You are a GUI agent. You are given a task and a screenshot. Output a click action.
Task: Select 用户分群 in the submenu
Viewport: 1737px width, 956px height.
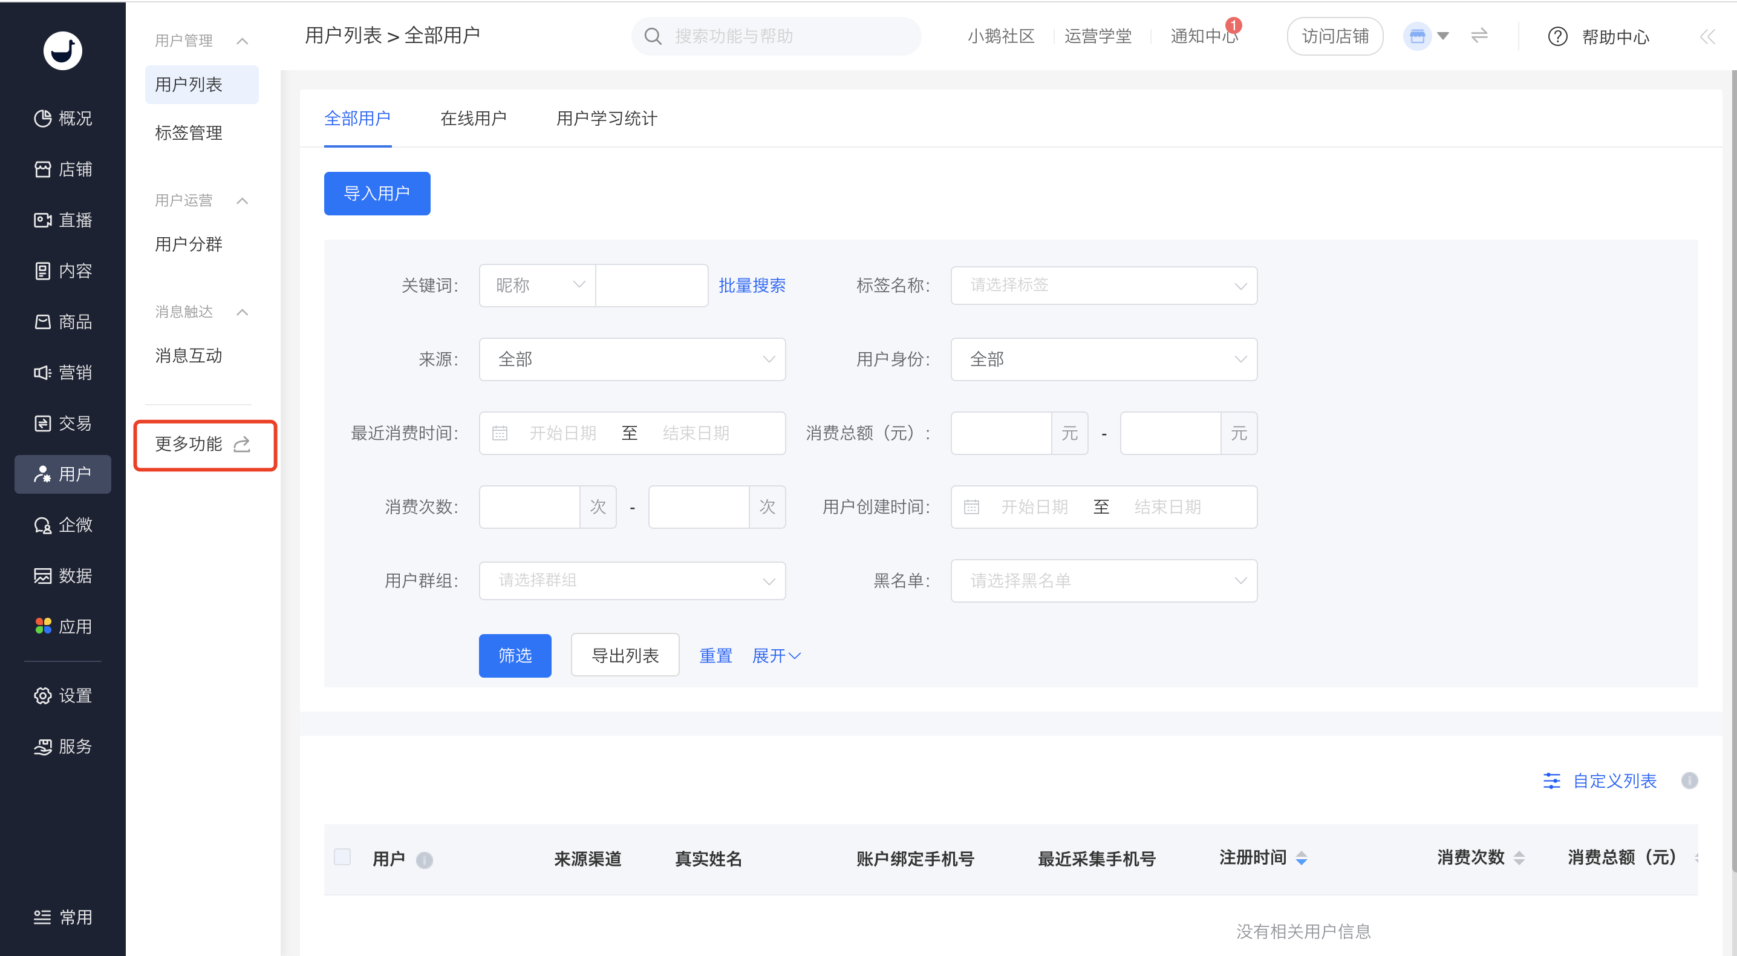189,244
